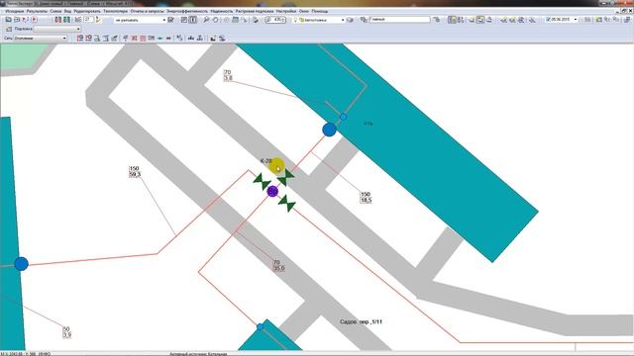634x356 pixels.
Task: Open the Исходные menu
Action: pos(15,11)
